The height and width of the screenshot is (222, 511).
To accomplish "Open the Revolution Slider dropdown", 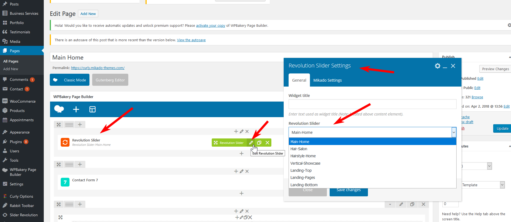I will click(372, 132).
